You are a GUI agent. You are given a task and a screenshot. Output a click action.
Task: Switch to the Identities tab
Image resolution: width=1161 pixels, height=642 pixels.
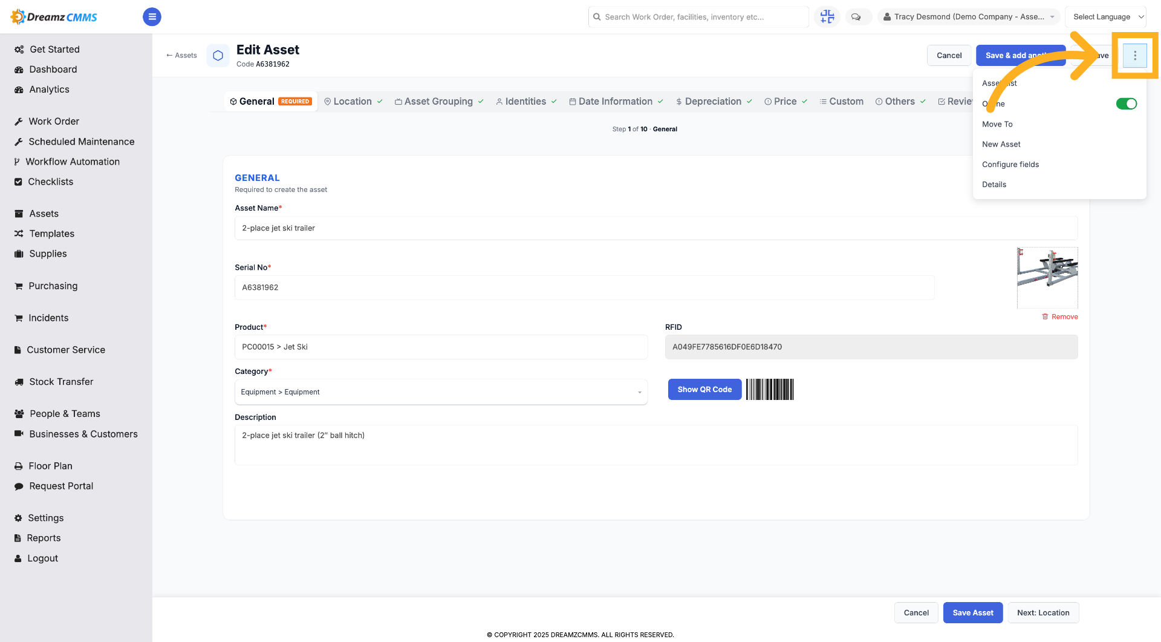pos(526,102)
